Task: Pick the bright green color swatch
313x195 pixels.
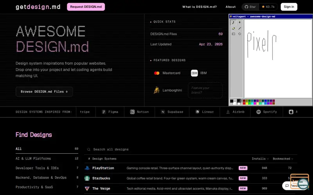Action: (250, 103)
